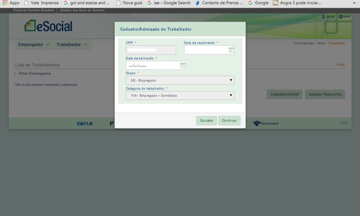Image resolution: width=360 pixels, height=216 pixels.
Task: Click the eSocial logo
Action: tap(48, 26)
